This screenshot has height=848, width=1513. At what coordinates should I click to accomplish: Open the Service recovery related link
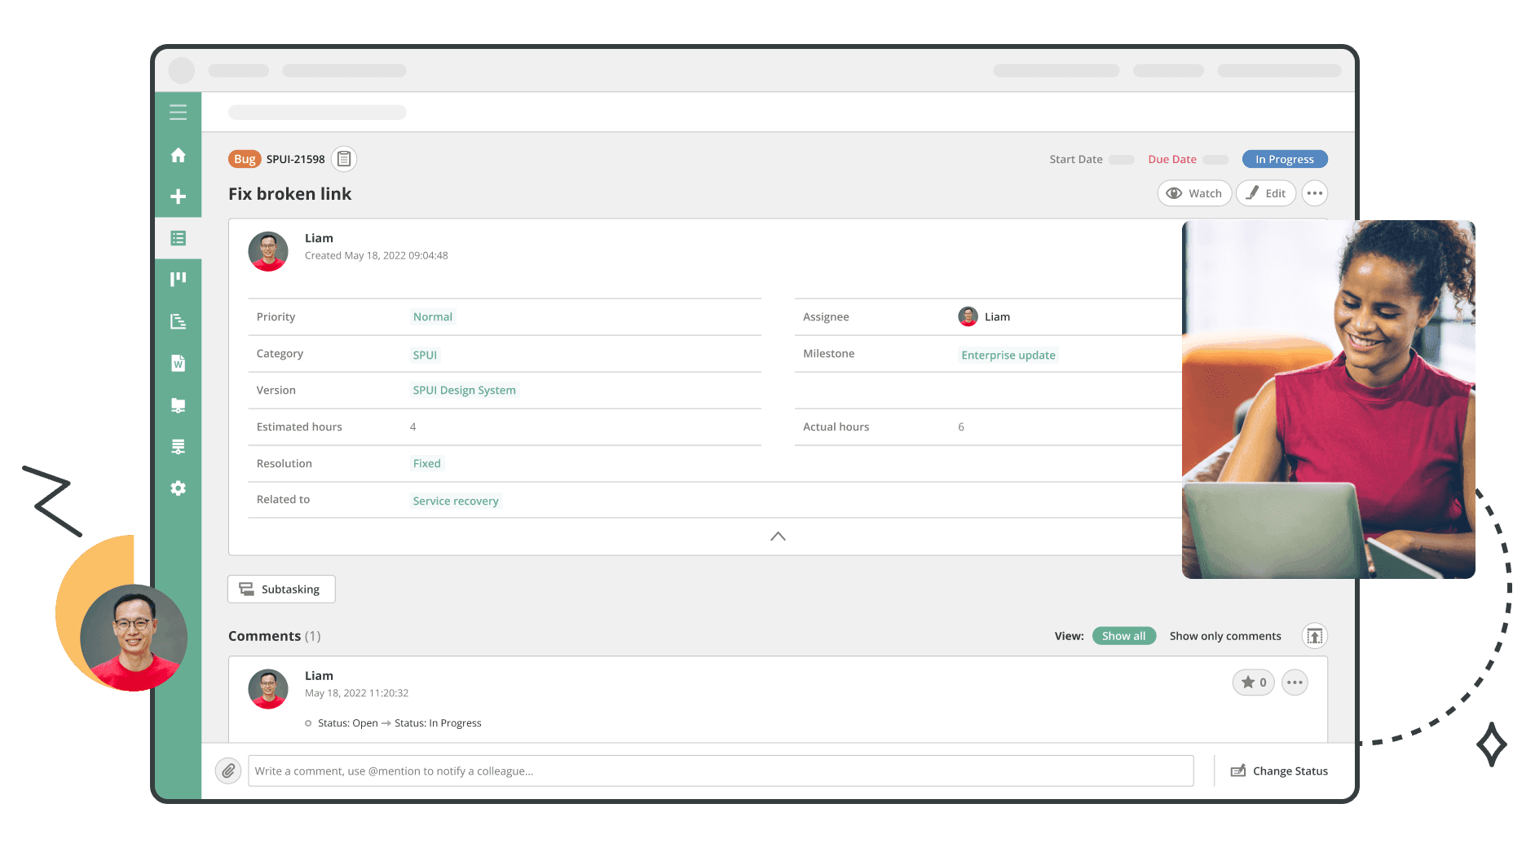coord(455,500)
